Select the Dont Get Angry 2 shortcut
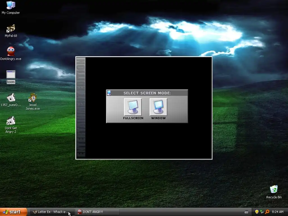288x216 pixels. [11, 125]
